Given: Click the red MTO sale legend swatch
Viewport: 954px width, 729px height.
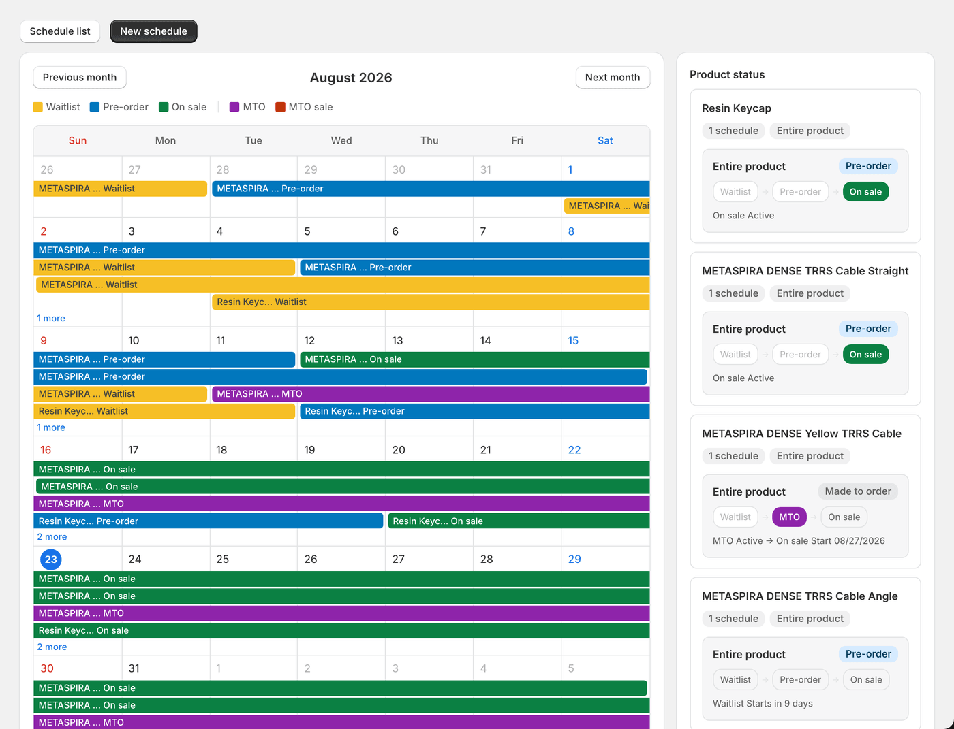Looking at the screenshot, I should coord(280,107).
